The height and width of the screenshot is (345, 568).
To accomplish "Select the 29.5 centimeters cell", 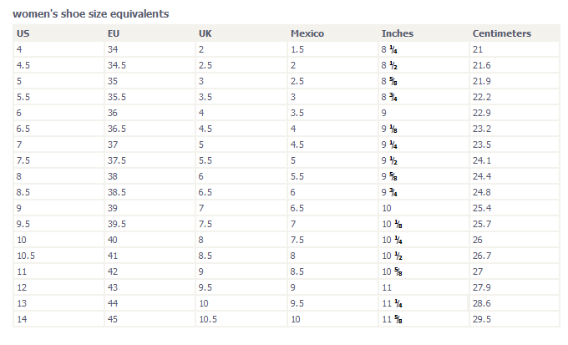I will [482, 319].
